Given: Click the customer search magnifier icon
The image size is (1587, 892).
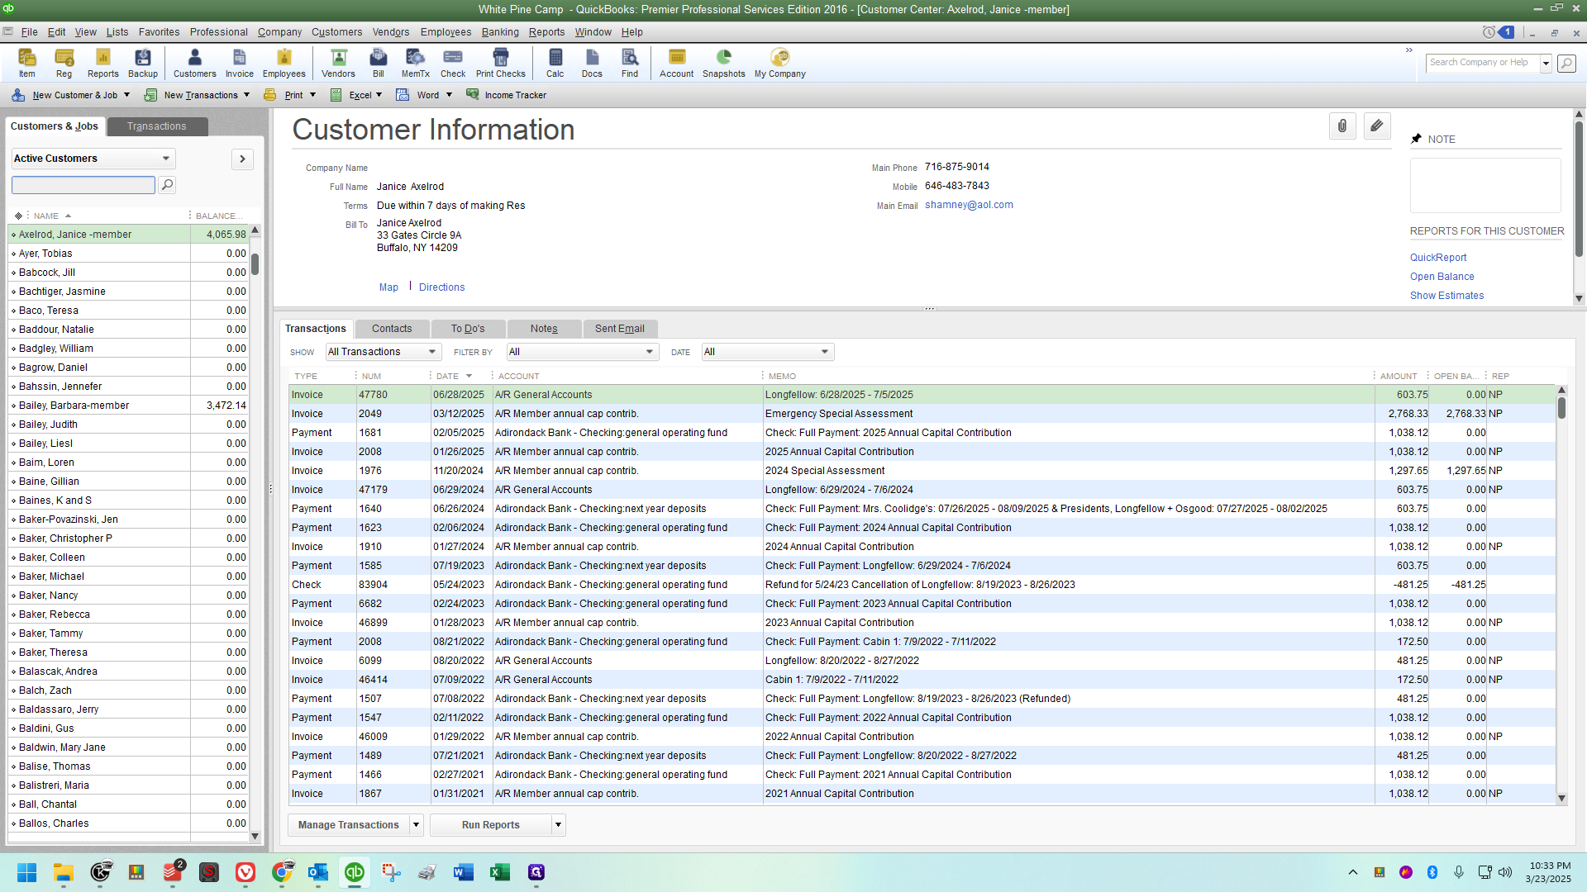Looking at the screenshot, I should coord(167,185).
